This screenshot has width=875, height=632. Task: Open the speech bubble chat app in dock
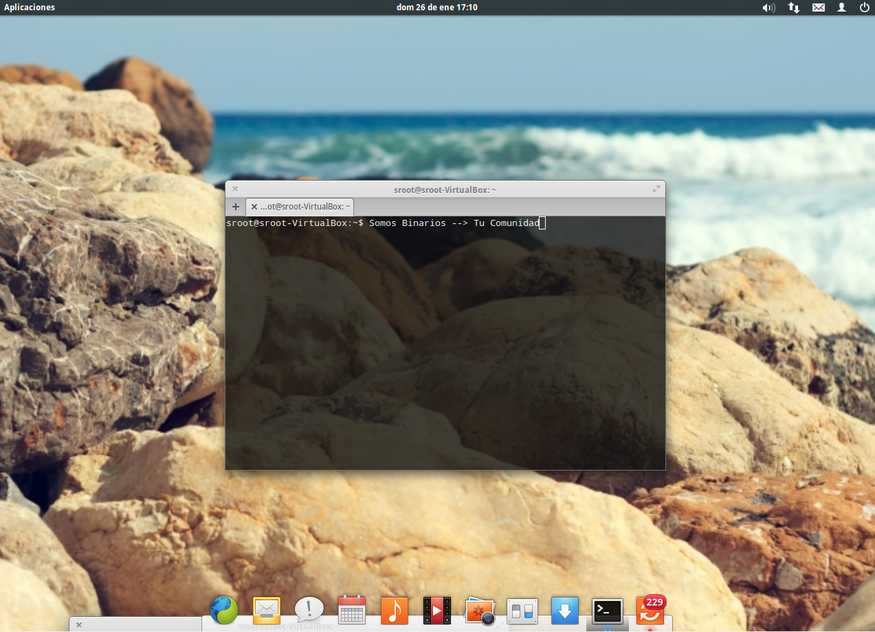click(x=309, y=609)
